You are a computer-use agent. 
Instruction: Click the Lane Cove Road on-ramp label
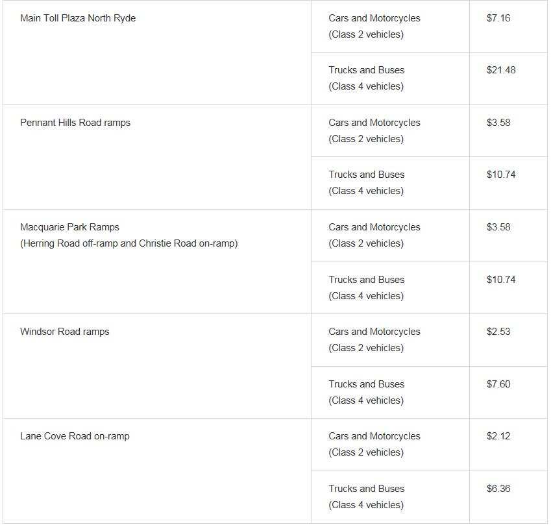75,436
